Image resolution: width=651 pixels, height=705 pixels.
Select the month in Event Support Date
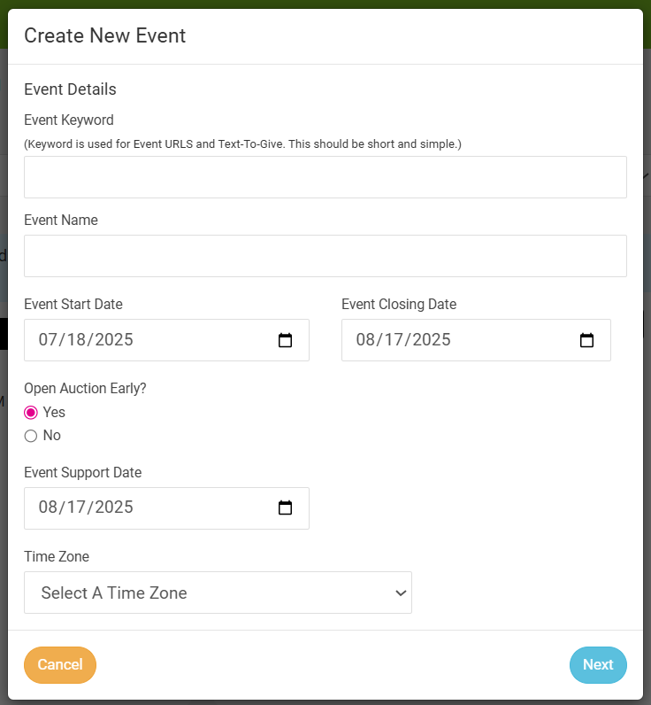(50, 508)
